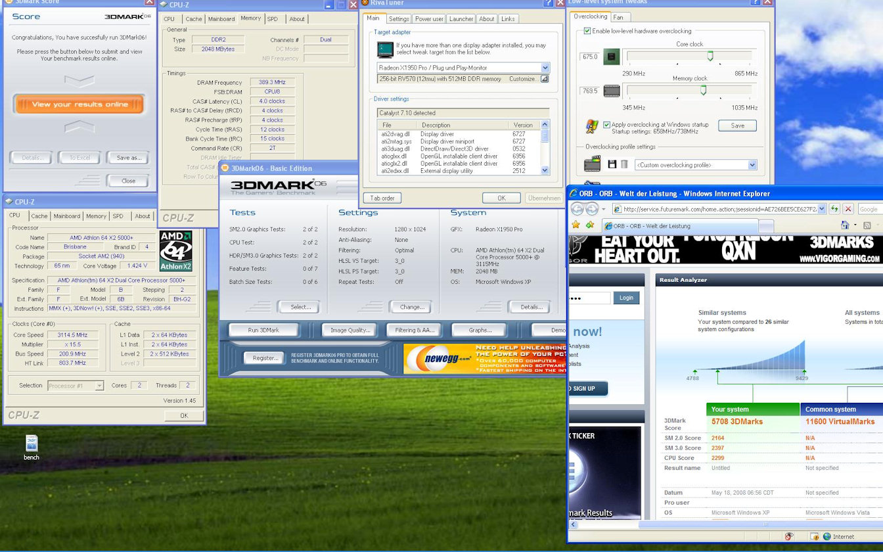Image resolution: width=883 pixels, height=552 pixels.
Task: Click the core clock GPU chip icon
Action: pos(612,57)
